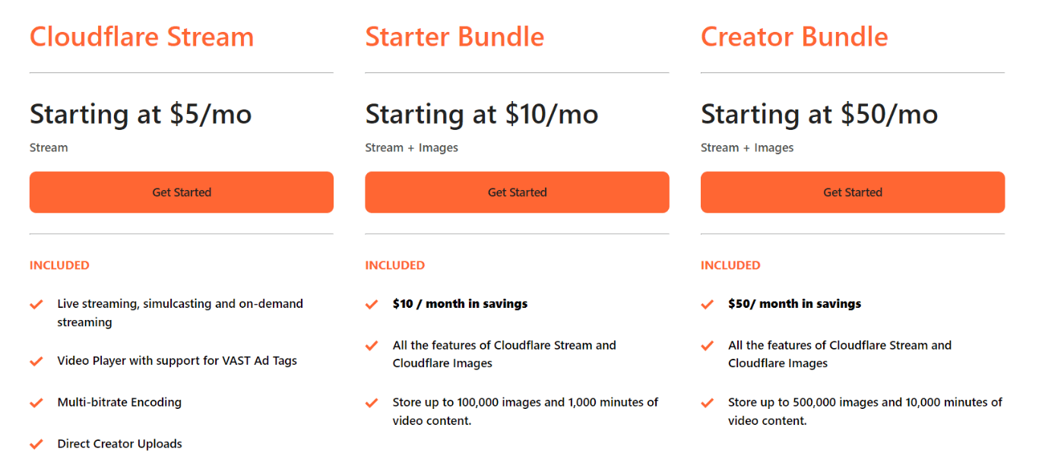Click the checkmark beside Direct Creator Uploads

(x=36, y=443)
